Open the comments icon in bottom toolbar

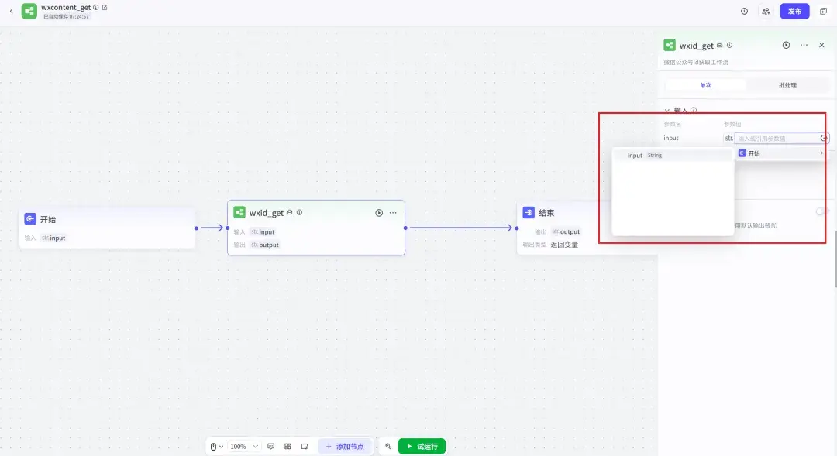click(x=270, y=447)
